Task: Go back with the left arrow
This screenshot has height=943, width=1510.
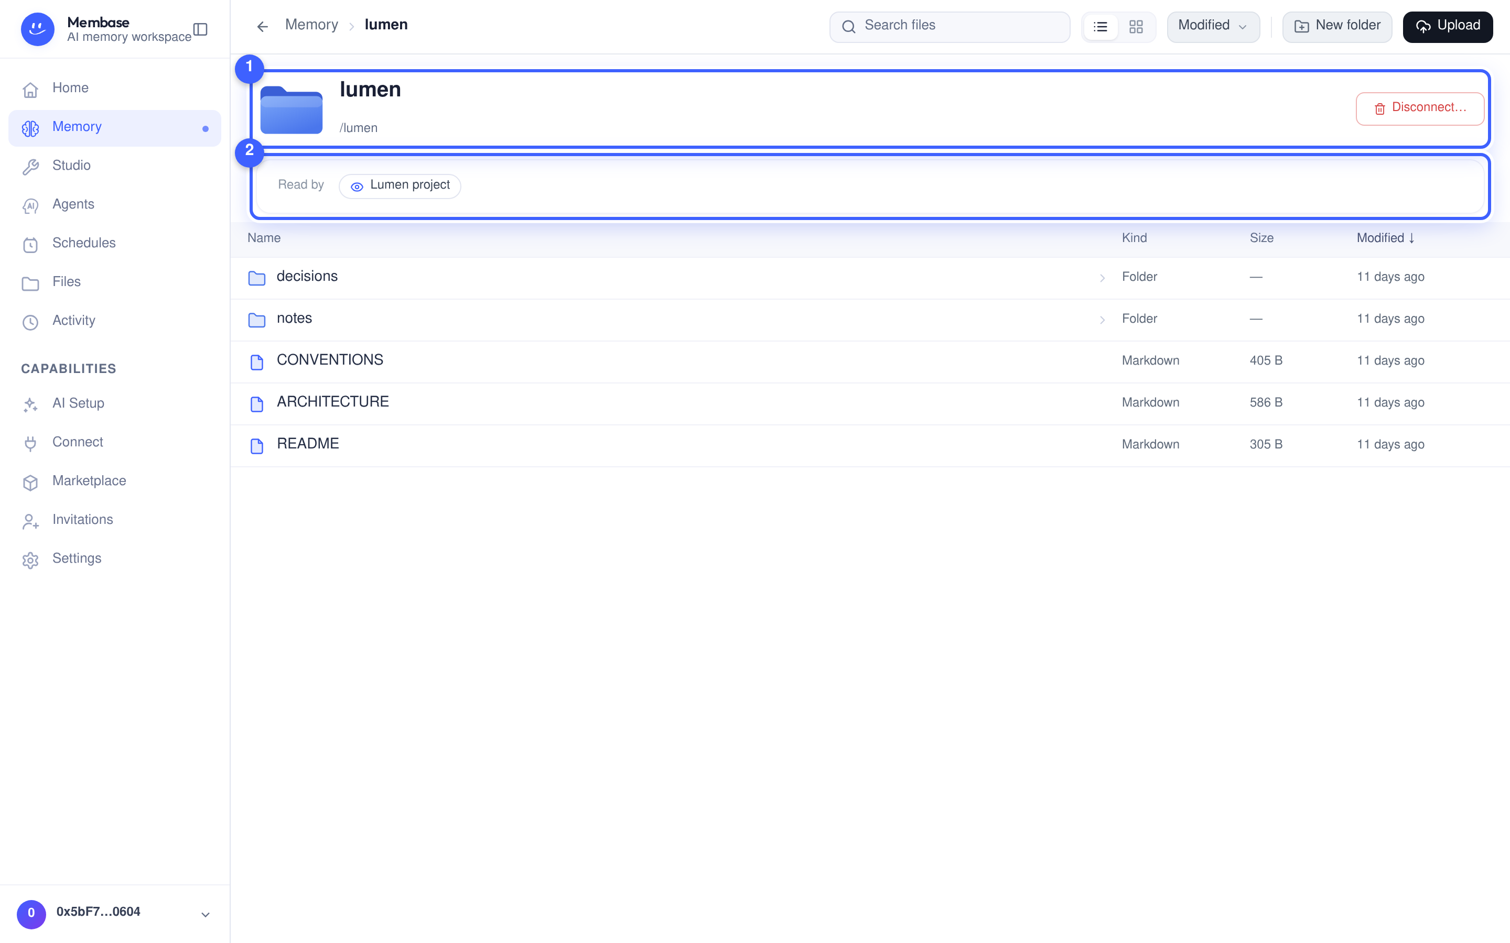Action: point(262,26)
